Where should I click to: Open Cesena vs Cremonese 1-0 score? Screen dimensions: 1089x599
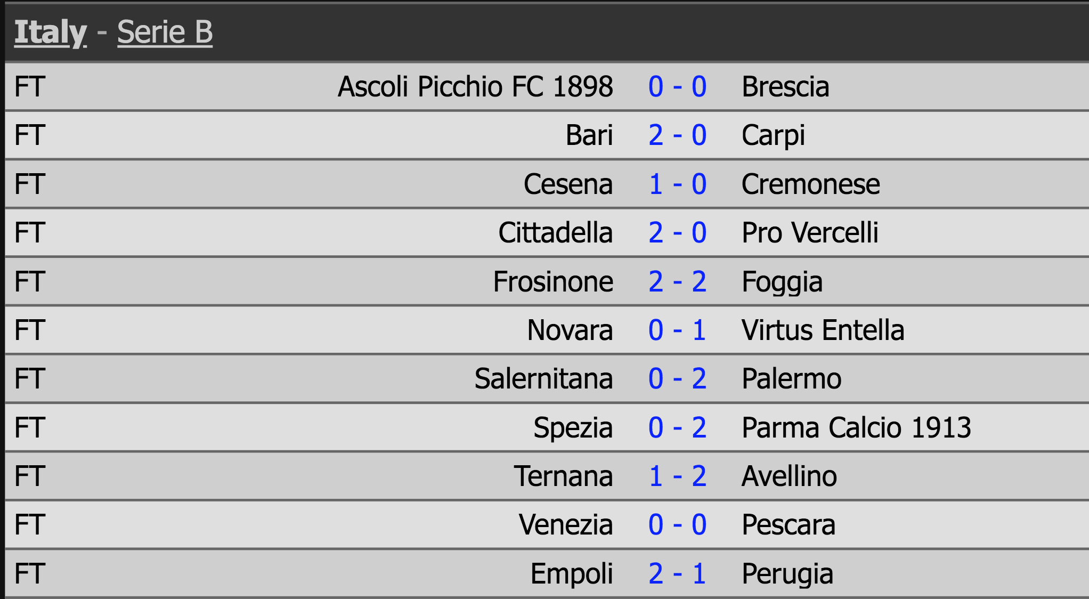677,184
